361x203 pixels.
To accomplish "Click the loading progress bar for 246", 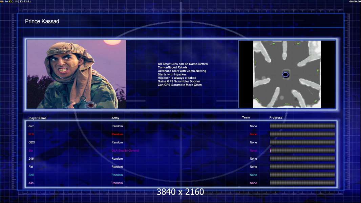I will point(302,158).
